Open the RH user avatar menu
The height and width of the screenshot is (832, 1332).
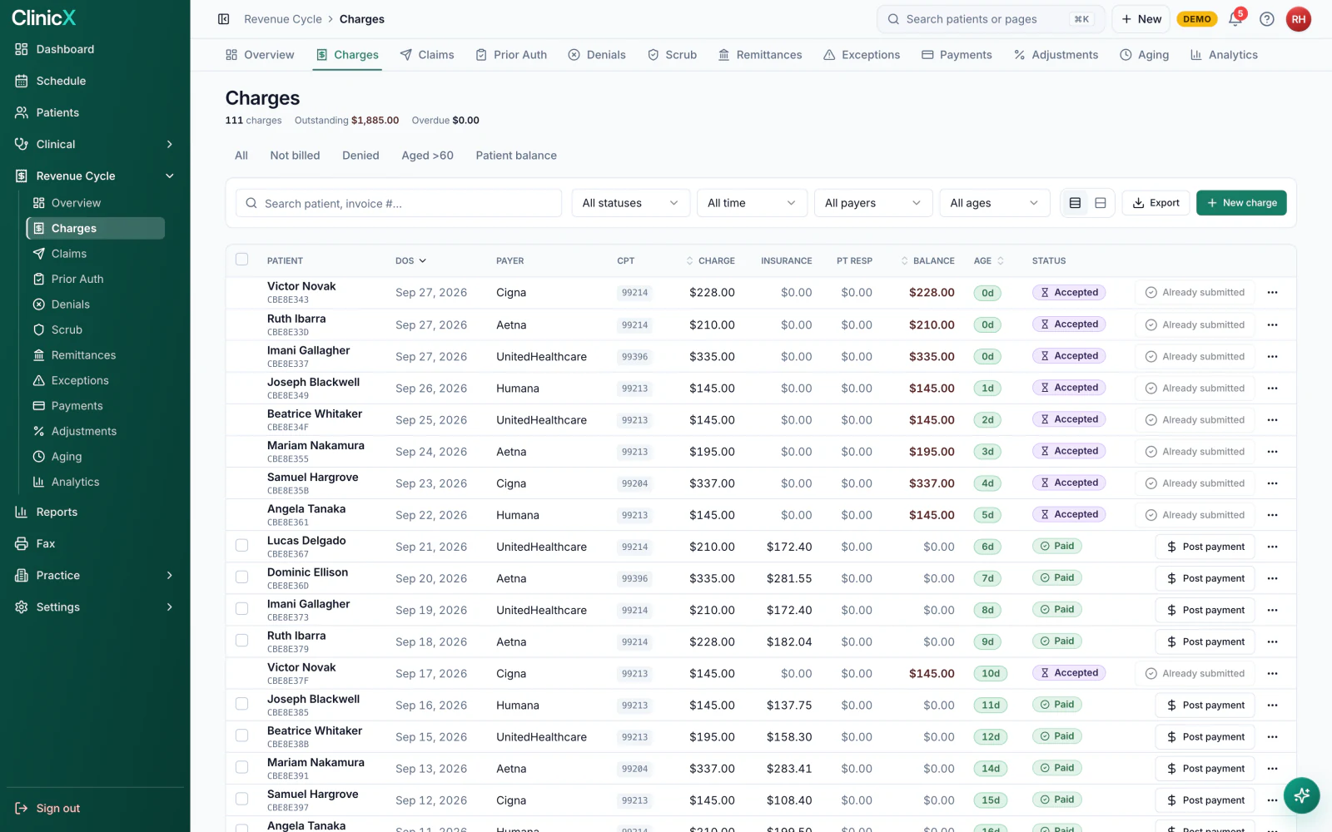coord(1299,19)
